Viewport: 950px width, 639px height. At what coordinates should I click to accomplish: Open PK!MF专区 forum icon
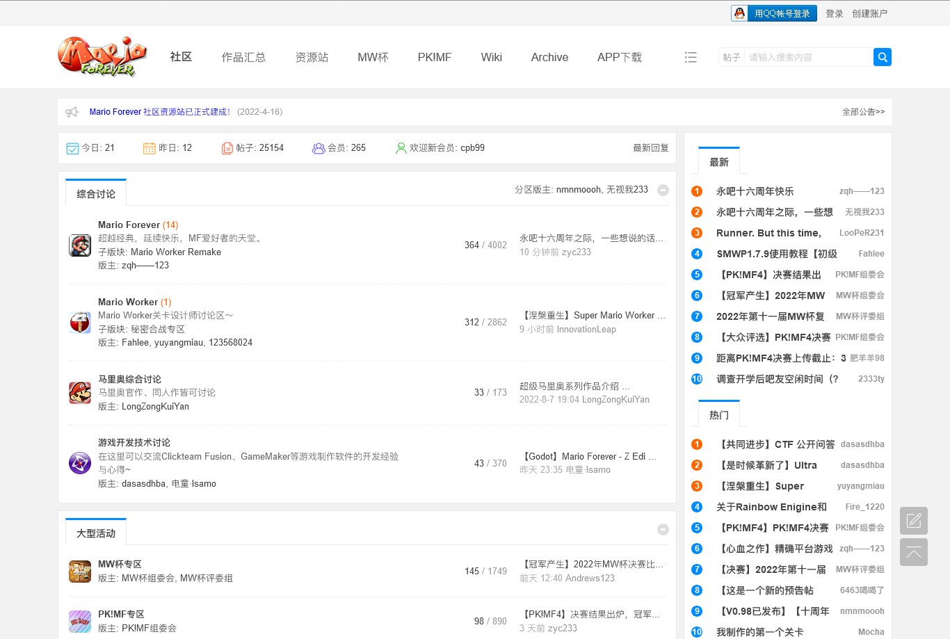pos(80,621)
